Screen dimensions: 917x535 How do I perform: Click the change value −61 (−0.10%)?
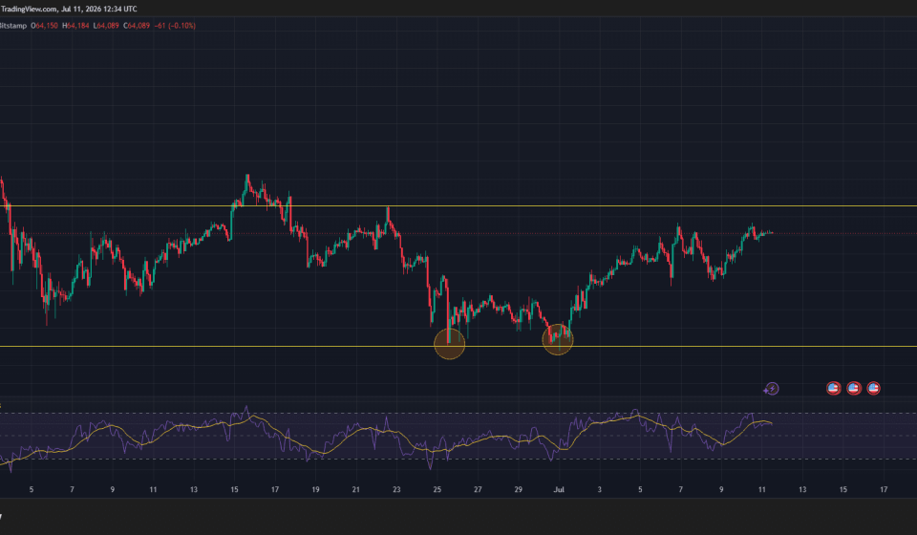(175, 26)
